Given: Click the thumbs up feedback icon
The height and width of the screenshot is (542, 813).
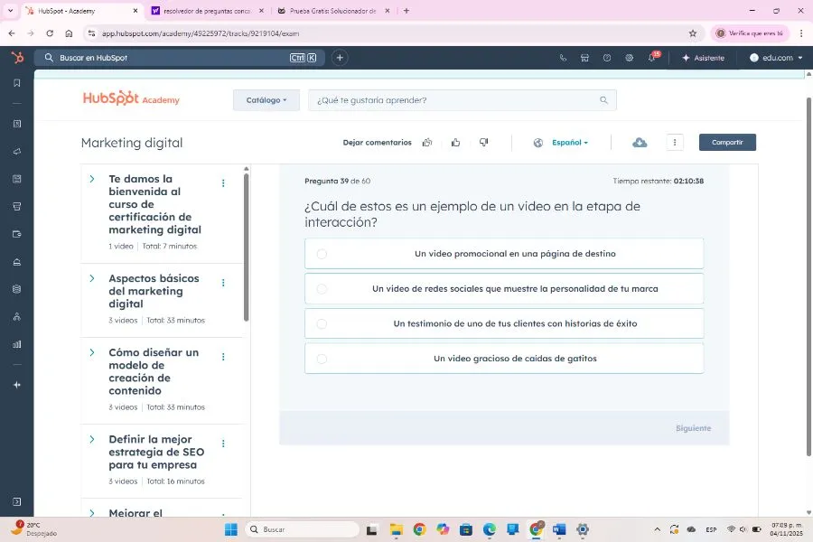Looking at the screenshot, I should pos(455,143).
